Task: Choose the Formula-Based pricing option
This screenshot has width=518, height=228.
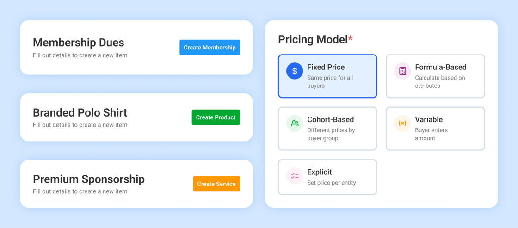Action: 435,76
